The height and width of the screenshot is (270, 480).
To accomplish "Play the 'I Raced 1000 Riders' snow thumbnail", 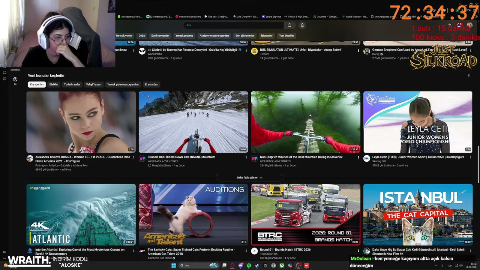I will 193,122.
